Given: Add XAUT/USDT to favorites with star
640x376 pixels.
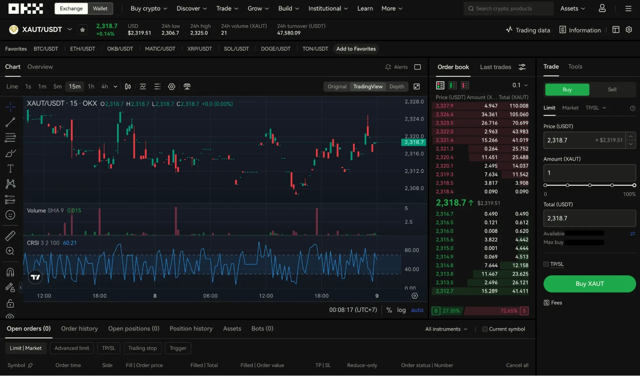Looking at the screenshot, I should point(82,30).
